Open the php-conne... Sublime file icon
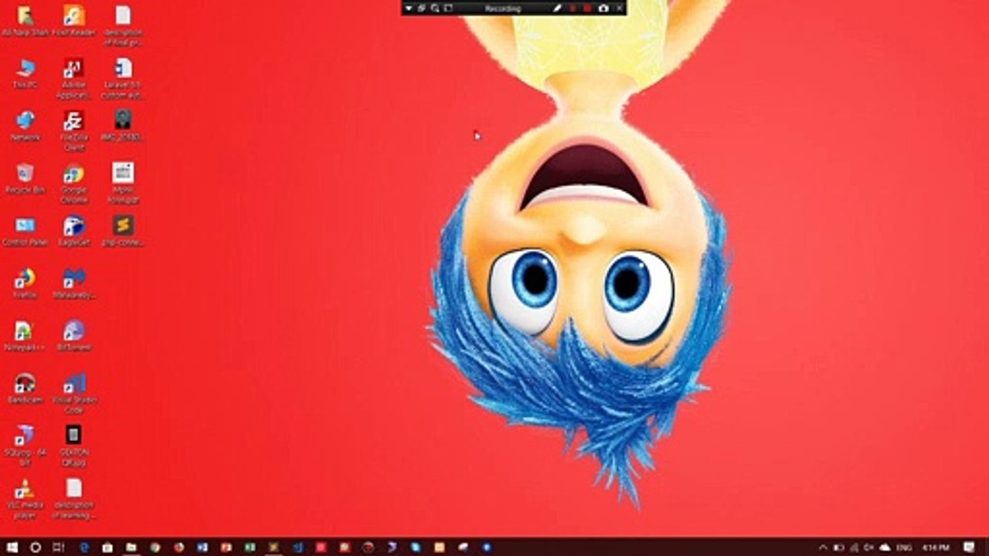The height and width of the screenshot is (556, 989). [123, 231]
